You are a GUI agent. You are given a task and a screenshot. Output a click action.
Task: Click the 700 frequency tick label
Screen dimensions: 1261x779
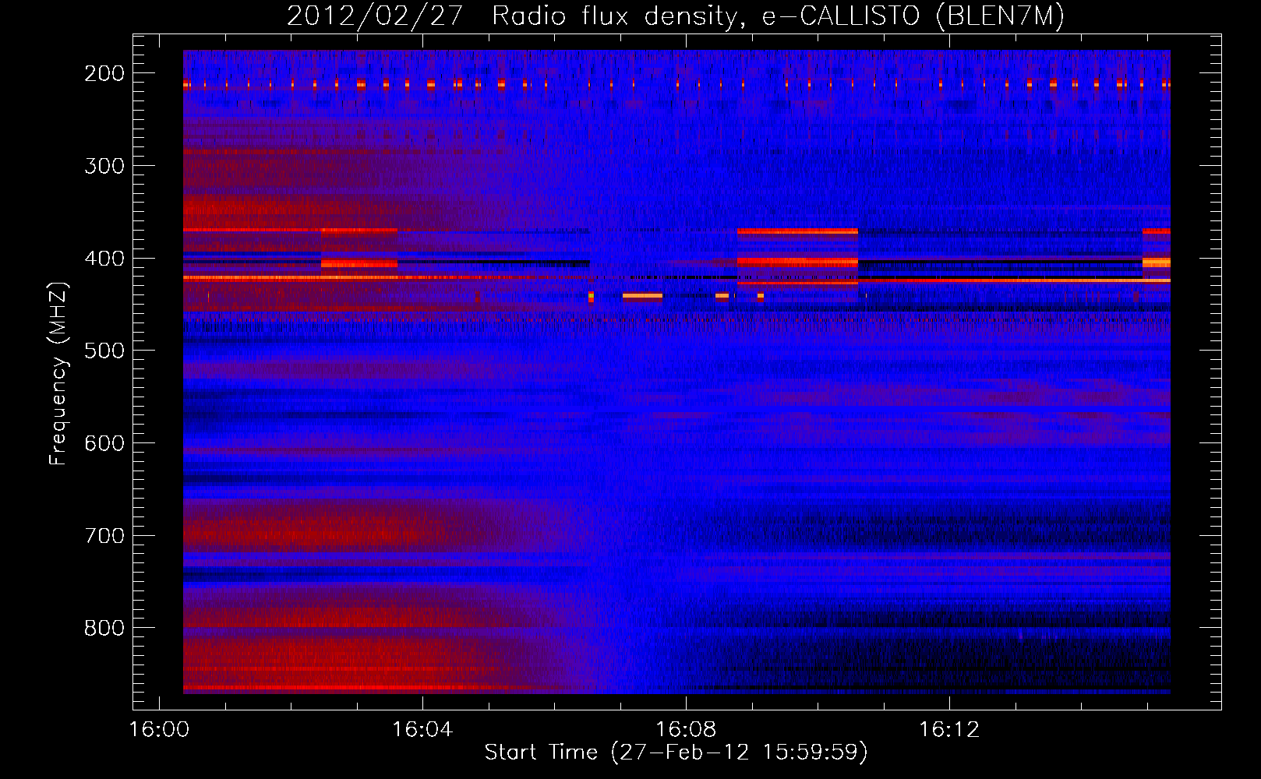[x=104, y=536]
